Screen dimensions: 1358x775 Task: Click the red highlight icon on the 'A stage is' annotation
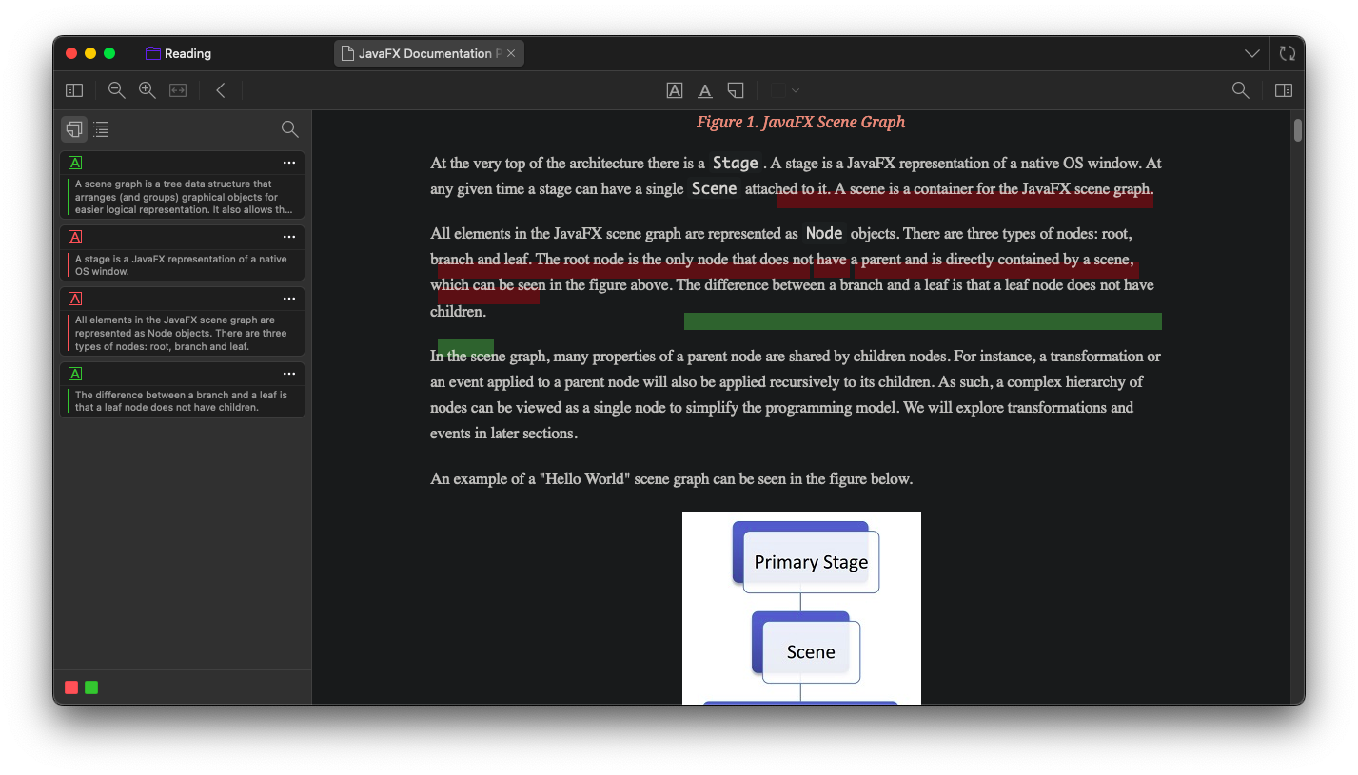75,237
